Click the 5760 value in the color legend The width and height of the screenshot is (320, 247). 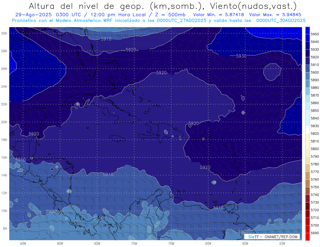point(315,179)
